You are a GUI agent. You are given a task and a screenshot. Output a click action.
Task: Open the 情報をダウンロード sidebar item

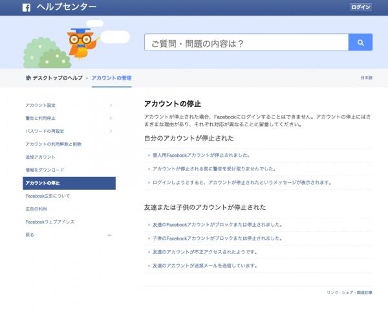click(45, 170)
